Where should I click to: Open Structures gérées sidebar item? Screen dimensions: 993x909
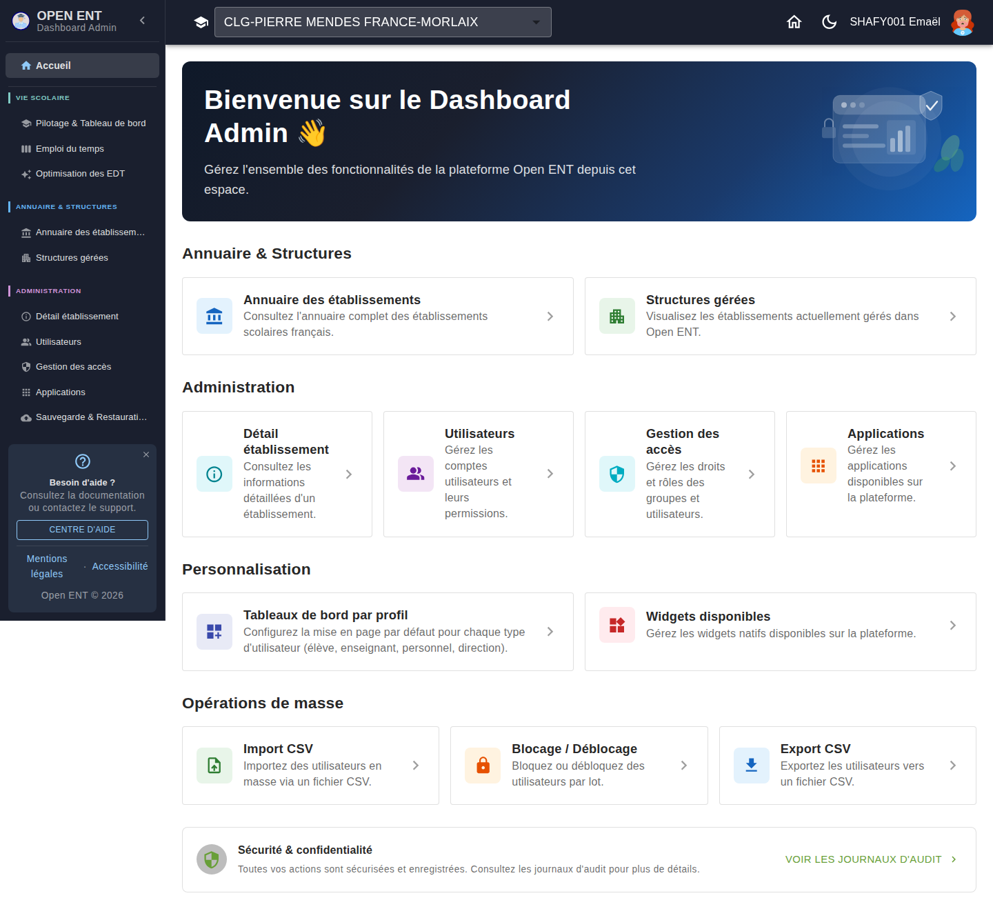coord(82,258)
